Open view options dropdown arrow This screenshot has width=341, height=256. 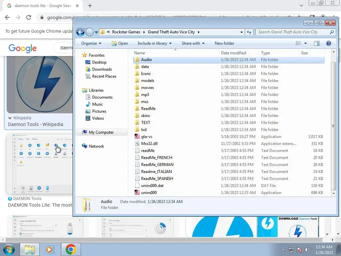305,43
